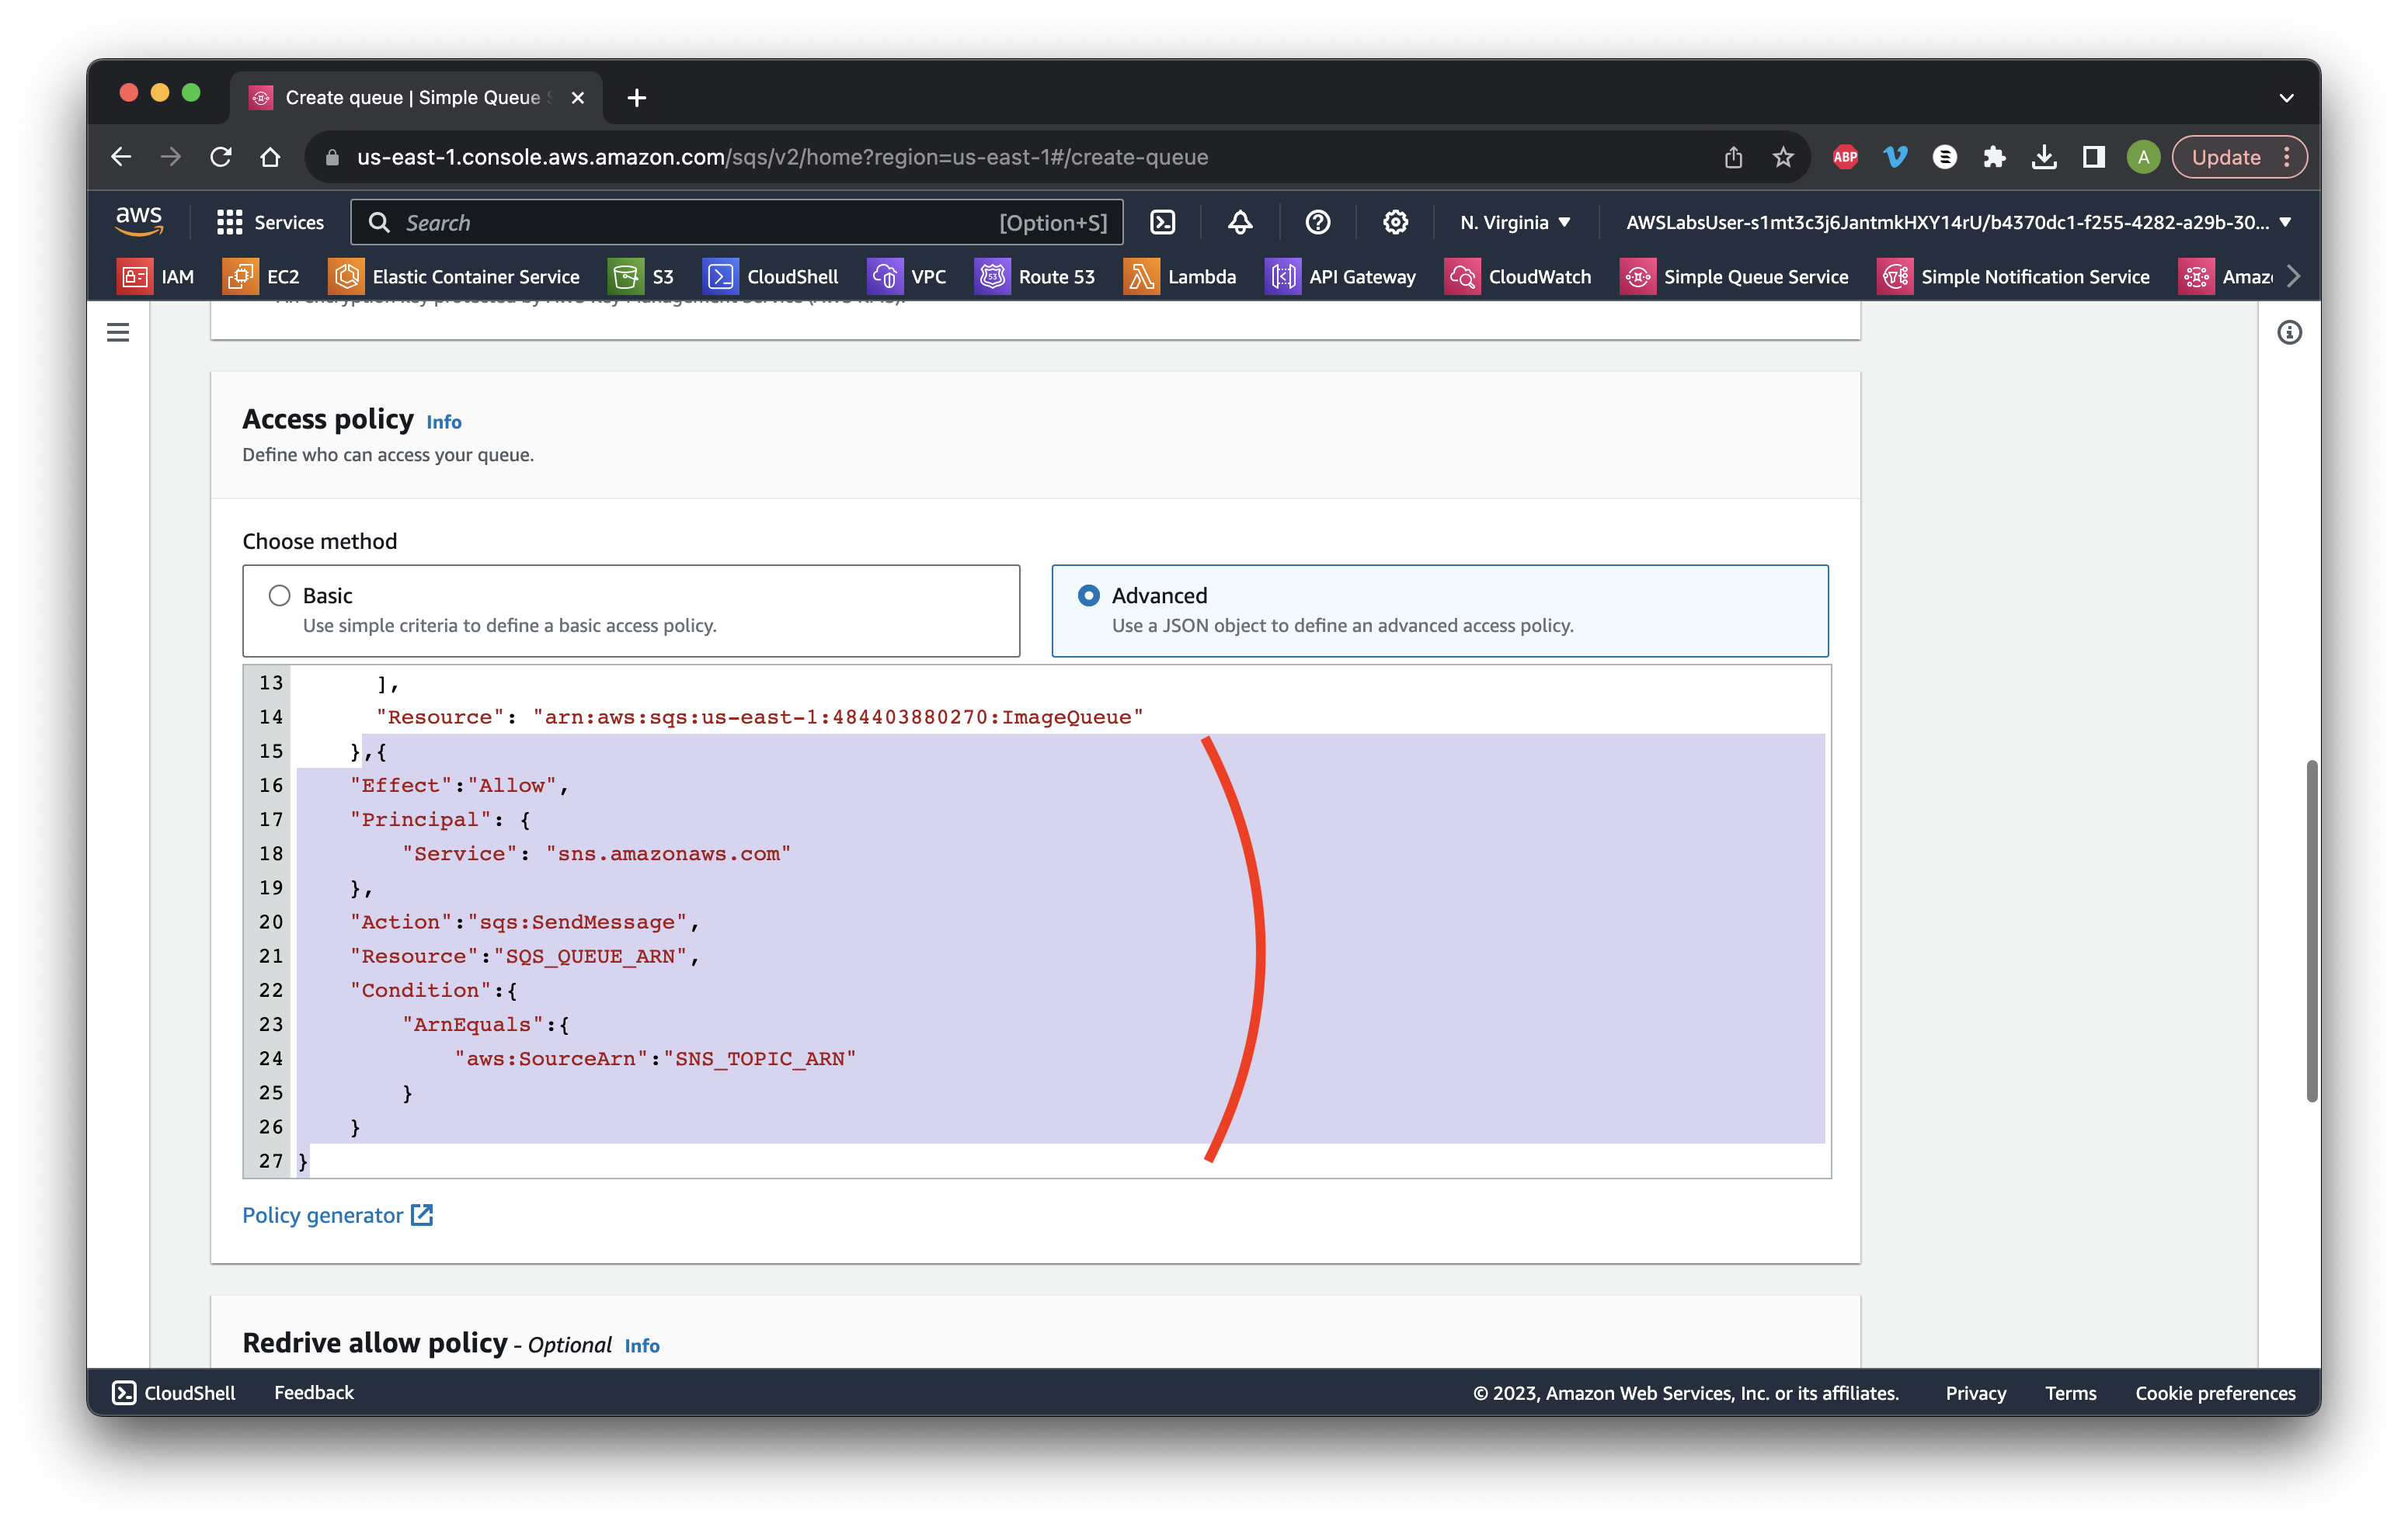Click the SNS_TOPIC_ARN placeholder in the editor
Image resolution: width=2408 pixels, height=1531 pixels.
pyautogui.click(x=760, y=1057)
